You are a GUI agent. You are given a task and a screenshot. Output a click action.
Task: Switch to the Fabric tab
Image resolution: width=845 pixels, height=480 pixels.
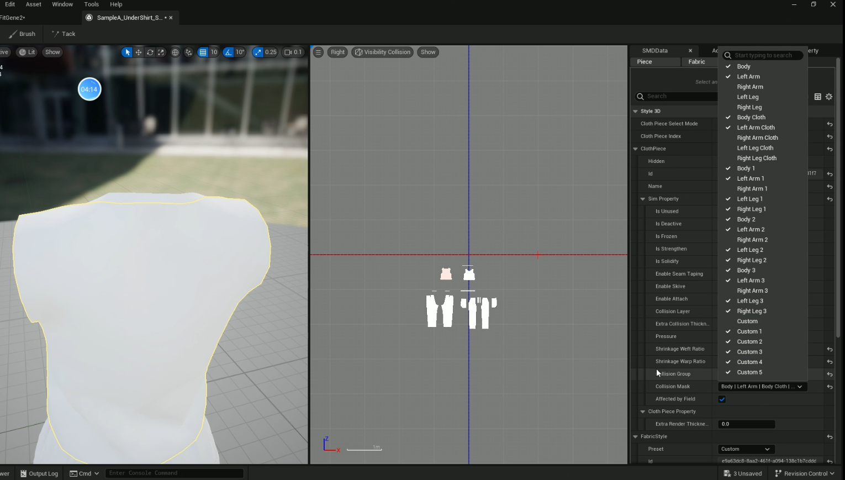696,62
